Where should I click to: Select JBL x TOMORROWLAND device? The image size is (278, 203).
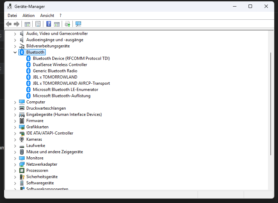55,77
